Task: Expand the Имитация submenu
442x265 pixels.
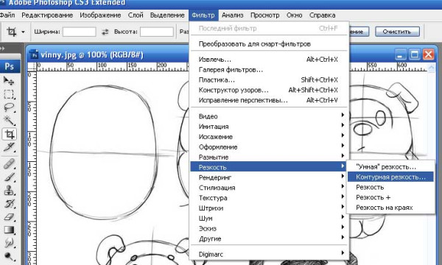Action: point(270,127)
